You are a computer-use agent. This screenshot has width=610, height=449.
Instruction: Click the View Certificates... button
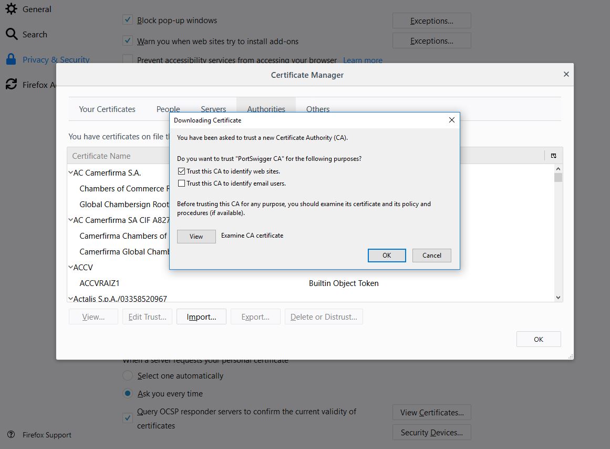coord(431,412)
